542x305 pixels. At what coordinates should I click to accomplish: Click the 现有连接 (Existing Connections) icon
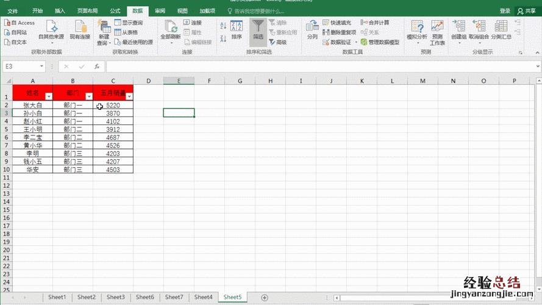[80, 28]
